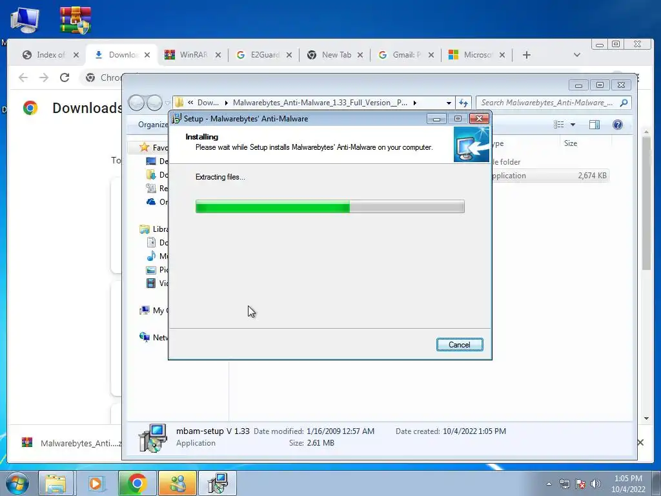Image resolution: width=661 pixels, height=496 pixels.
Task: Close the Index of tab
Action: pyautogui.click(x=76, y=55)
